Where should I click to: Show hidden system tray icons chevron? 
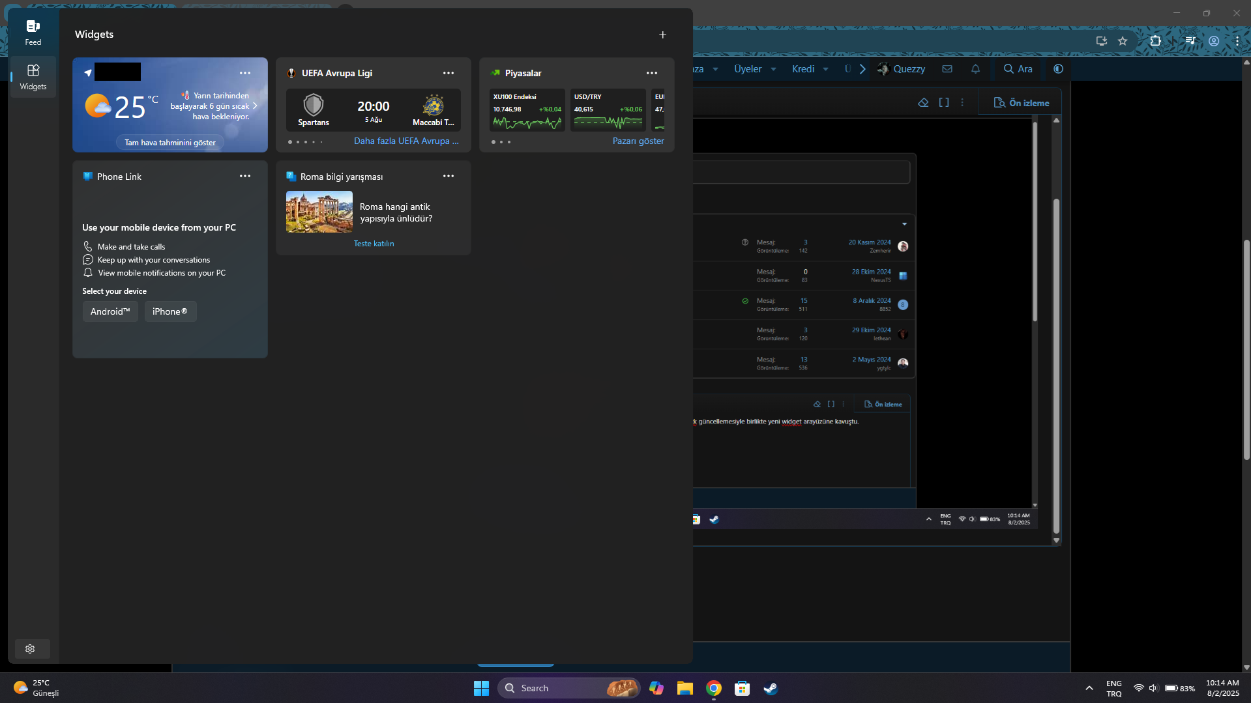(1089, 688)
